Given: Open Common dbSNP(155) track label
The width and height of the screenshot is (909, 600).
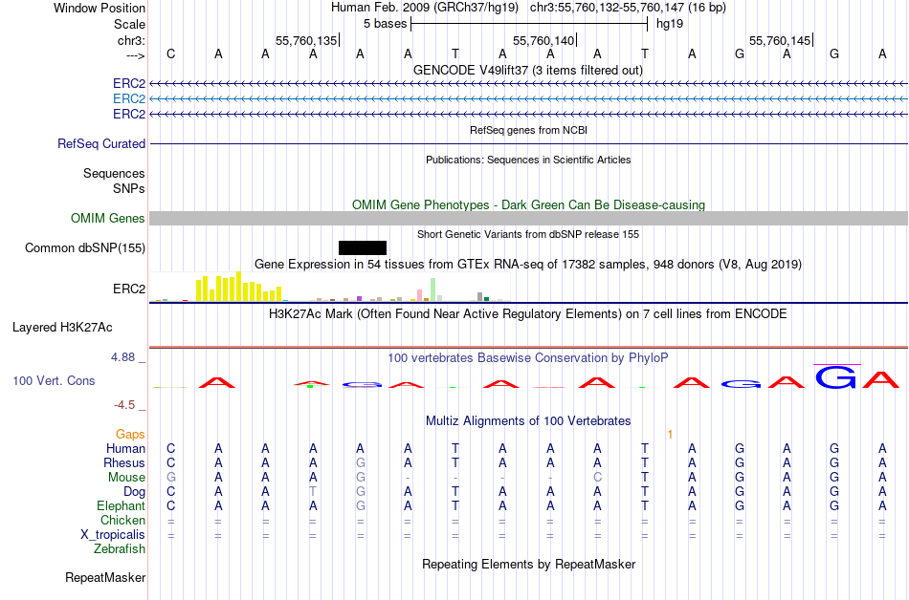Looking at the screenshot, I should [x=85, y=247].
